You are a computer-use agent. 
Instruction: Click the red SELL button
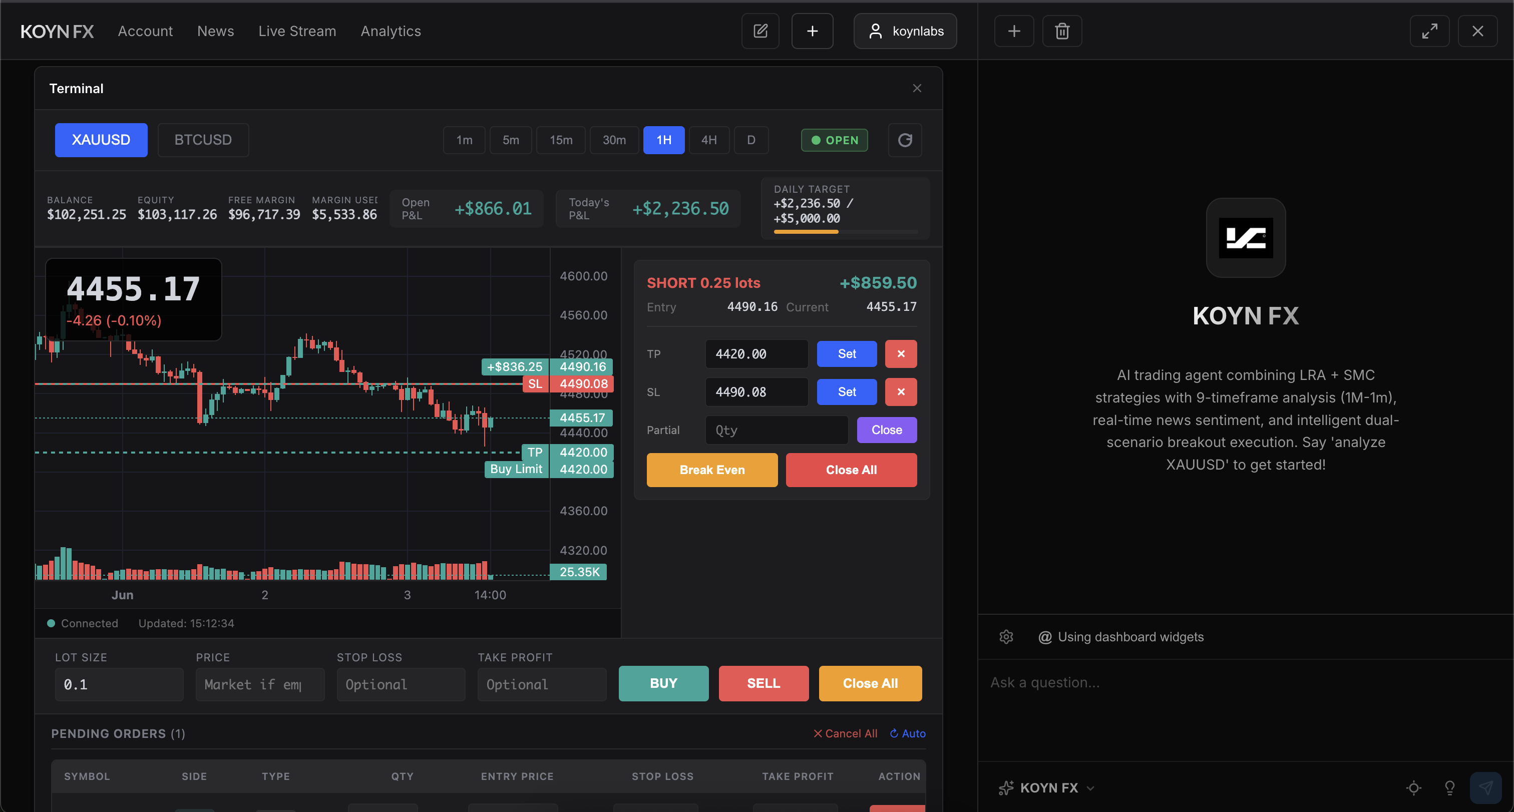tap(764, 683)
